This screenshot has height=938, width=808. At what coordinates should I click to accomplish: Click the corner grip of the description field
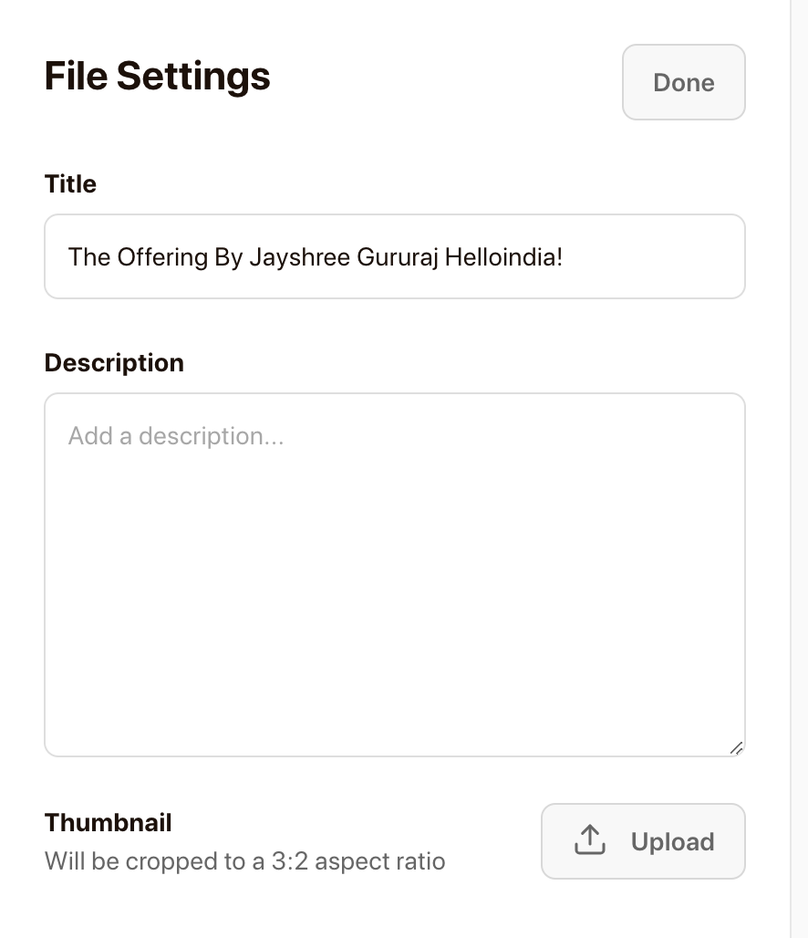(737, 748)
